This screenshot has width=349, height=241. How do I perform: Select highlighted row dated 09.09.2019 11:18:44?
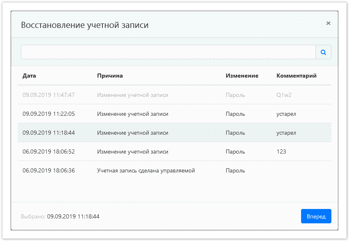tap(49, 133)
